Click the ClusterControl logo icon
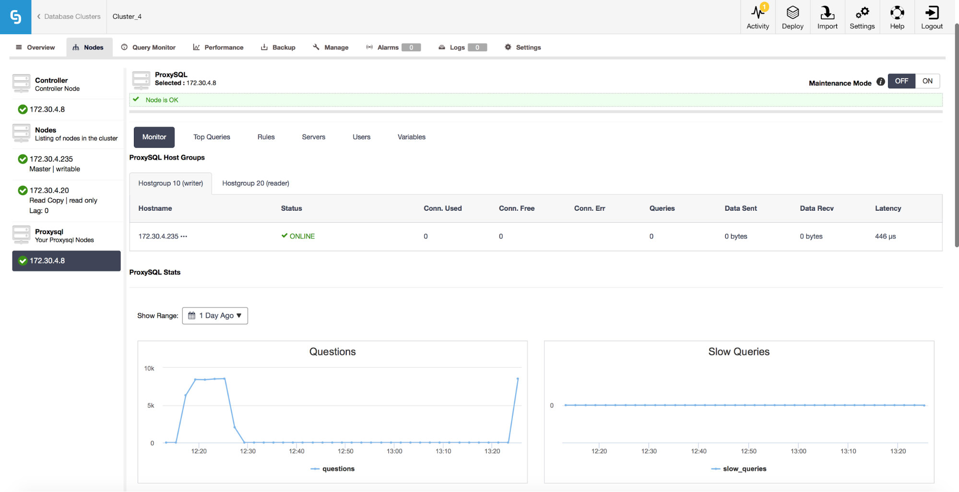The image size is (959, 492). 15,17
